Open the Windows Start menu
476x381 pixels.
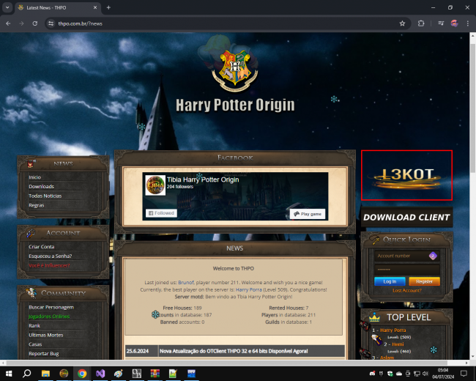pos(9,374)
